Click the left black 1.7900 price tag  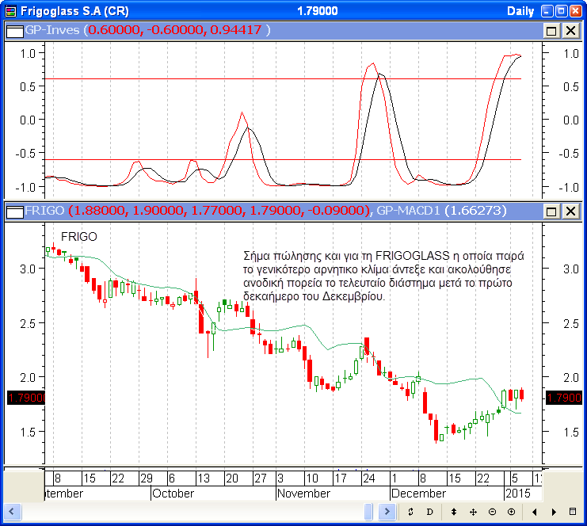coord(26,398)
